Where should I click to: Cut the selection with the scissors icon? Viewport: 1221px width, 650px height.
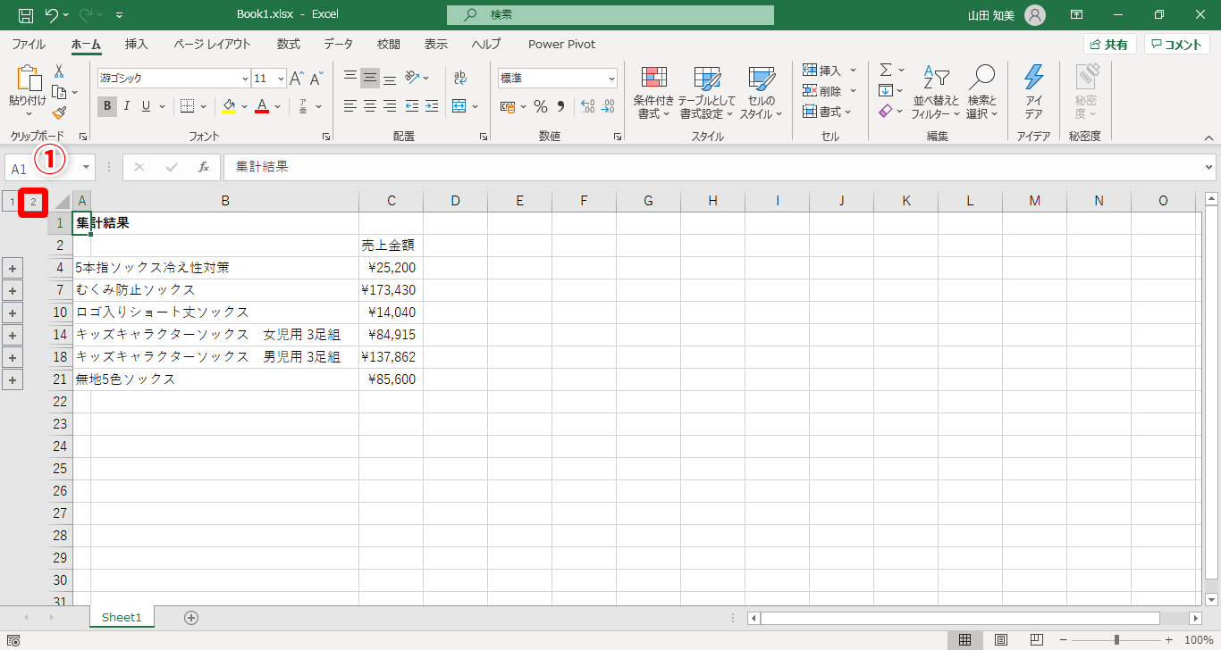[59, 71]
